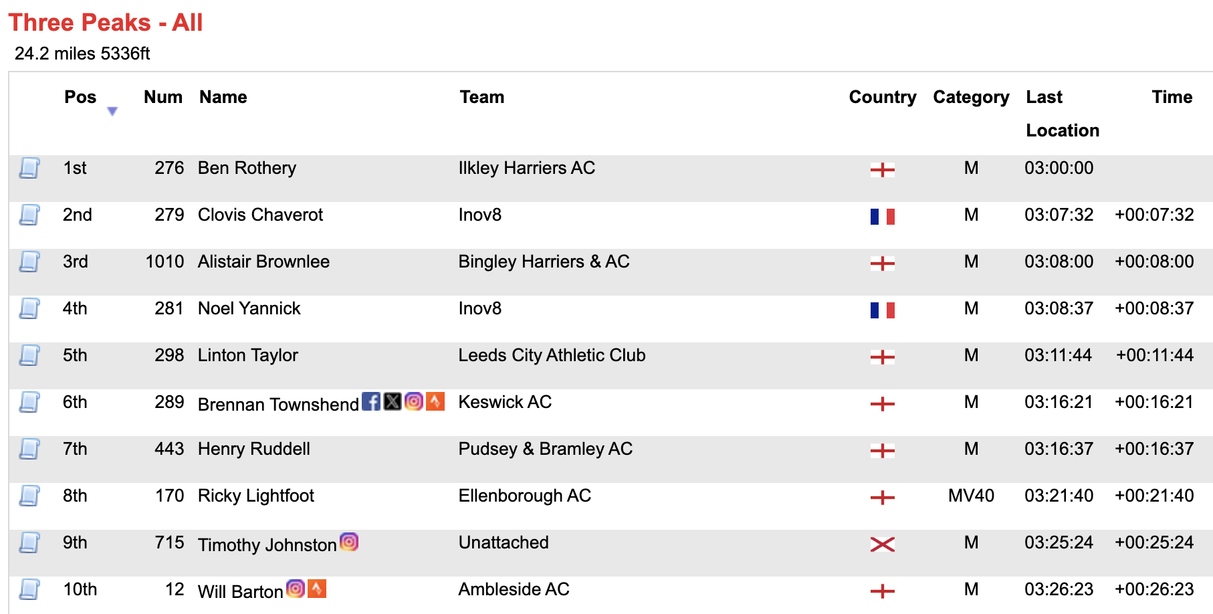The height and width of the screenshot is (614, 1213).
Task: Click Brennan Townshend's Facebook icon
Action: point(371,401)
